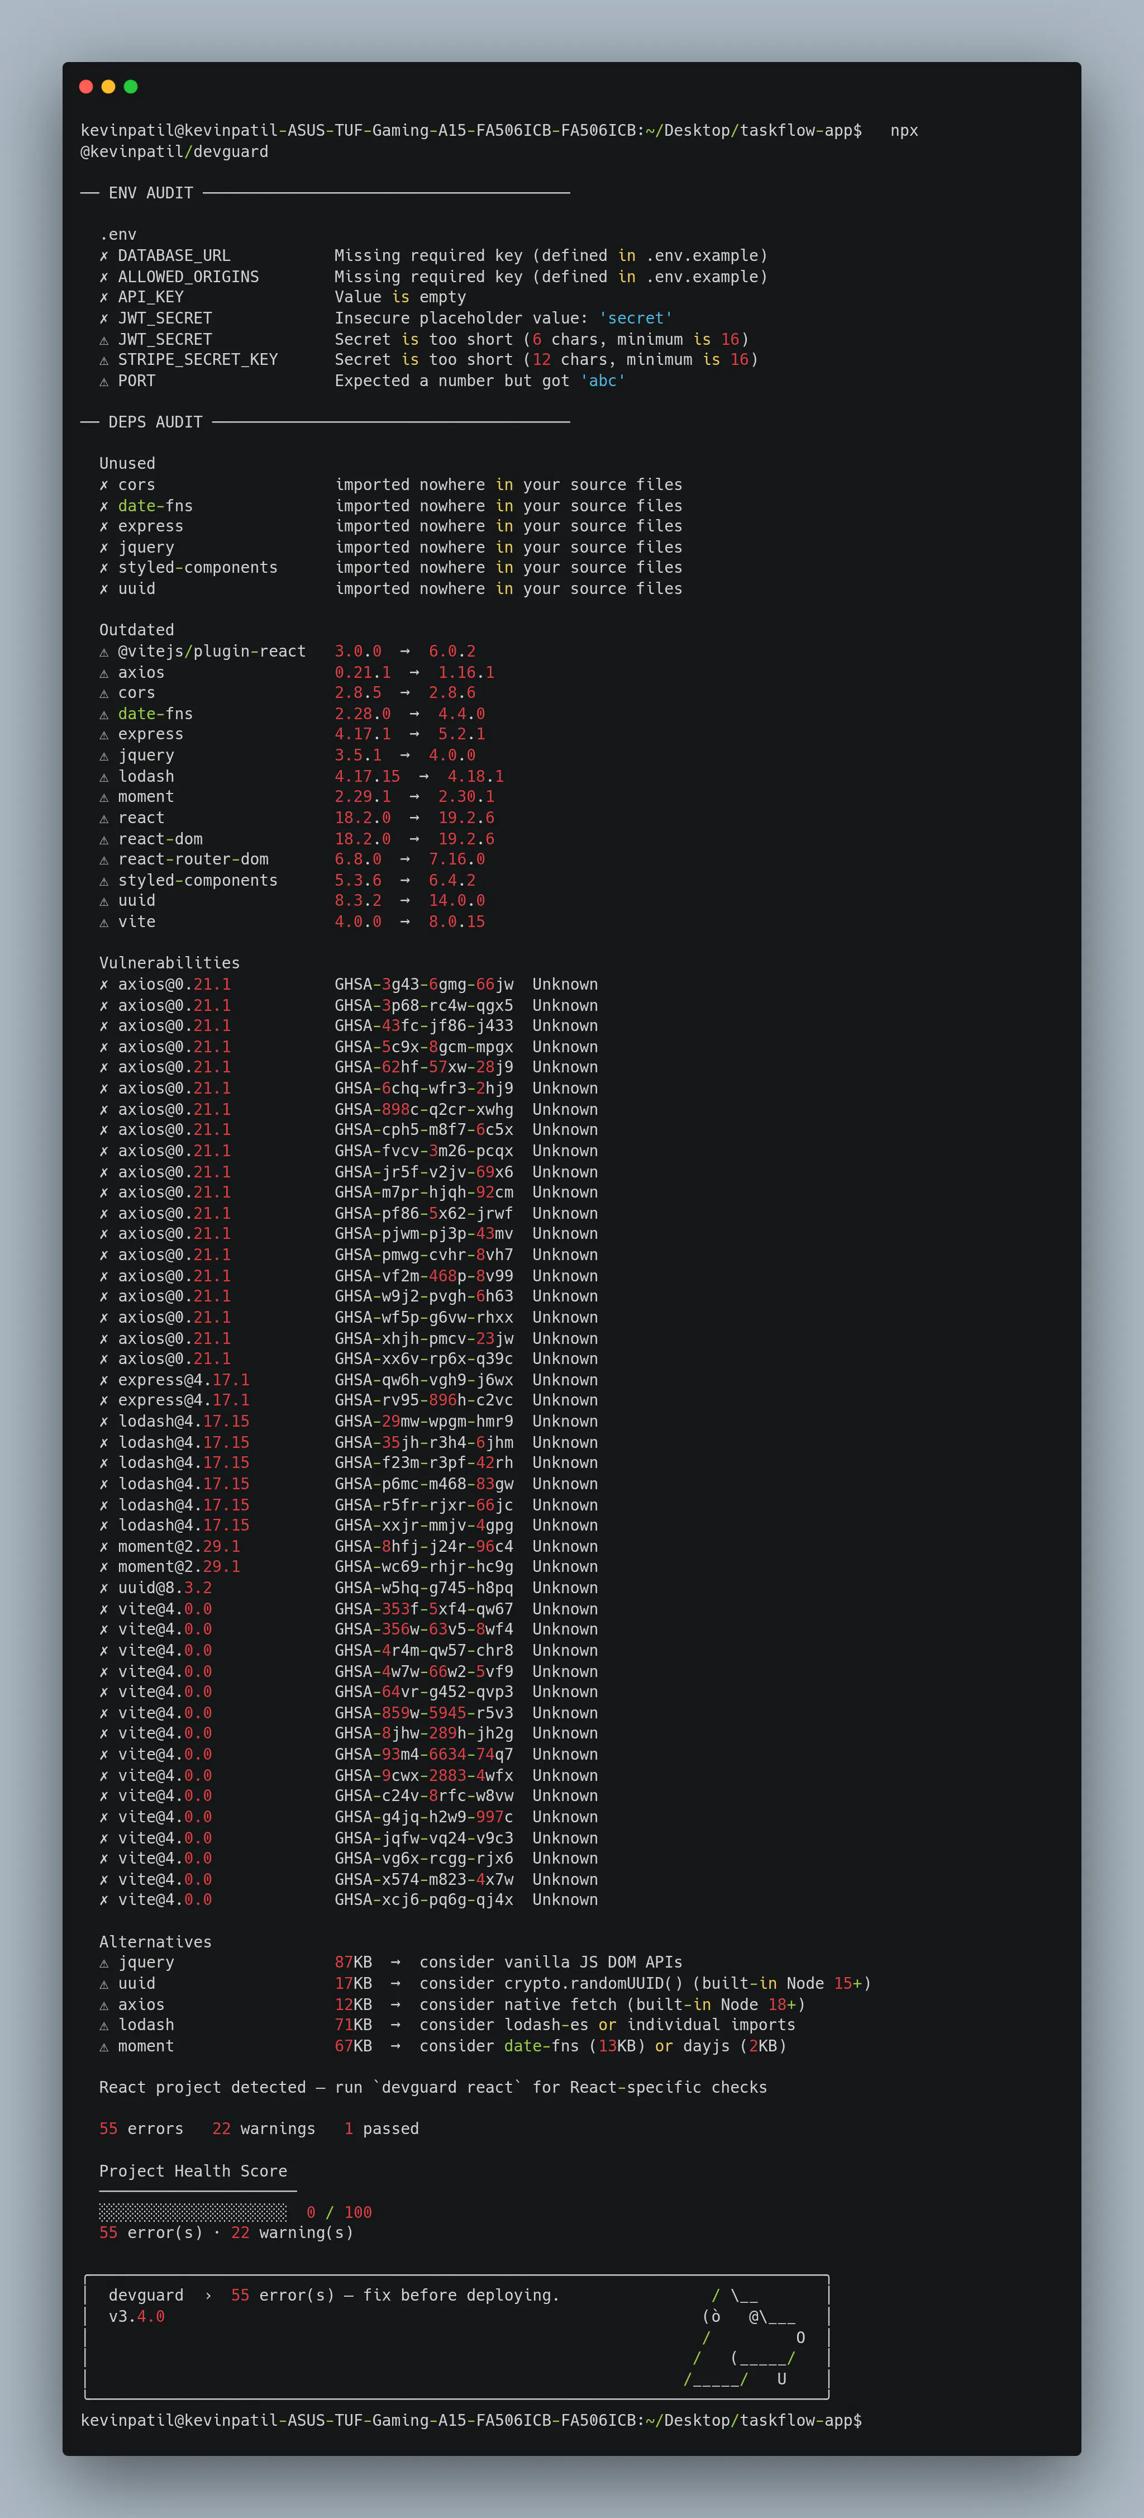This screenshot has height=2518, width=1144.
Task: Select advisory 'GHSA-qw6h-vgh9-j6wx'
Action: [424, 1380]
